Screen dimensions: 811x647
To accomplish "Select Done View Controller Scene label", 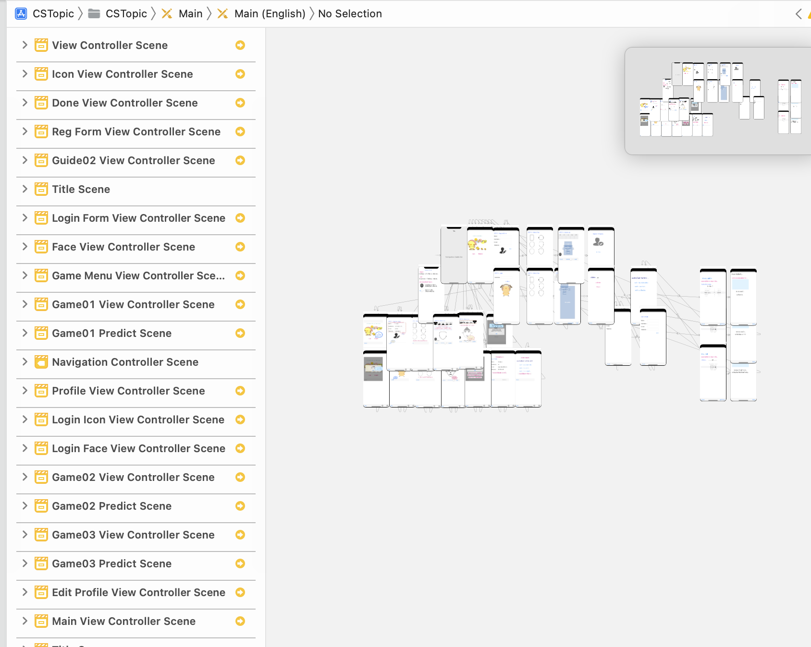I will click(x=125, y=103).
